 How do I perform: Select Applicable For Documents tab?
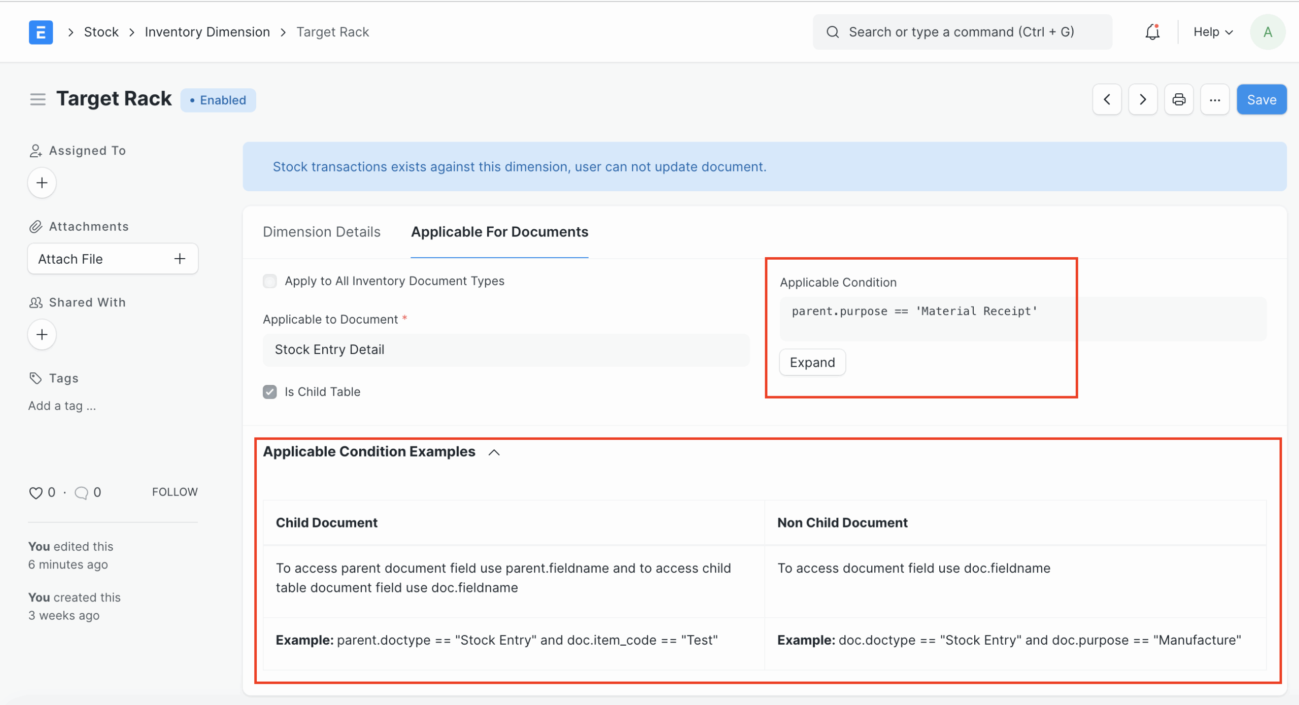(499, 232)
